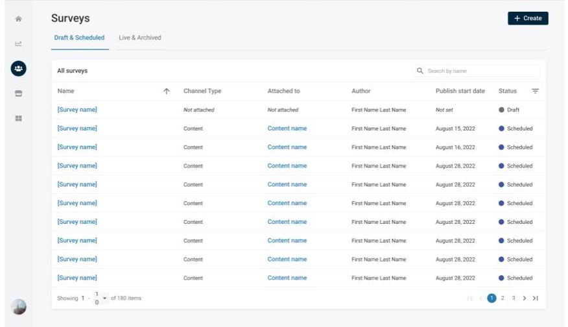Click the filter icon beside Status column
The height and width of the screenshot is (327, 568).
(535, 91)
